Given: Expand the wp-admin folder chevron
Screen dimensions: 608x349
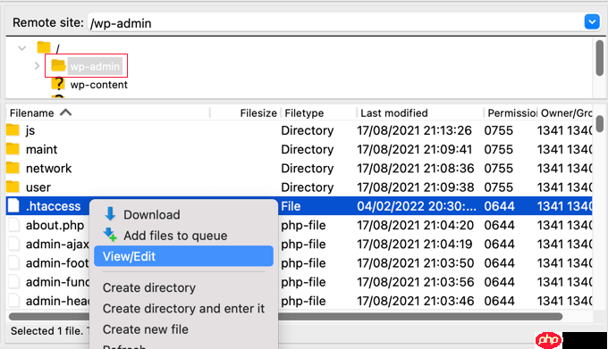Looking at the screenshot, I should (x=37, y=66).
